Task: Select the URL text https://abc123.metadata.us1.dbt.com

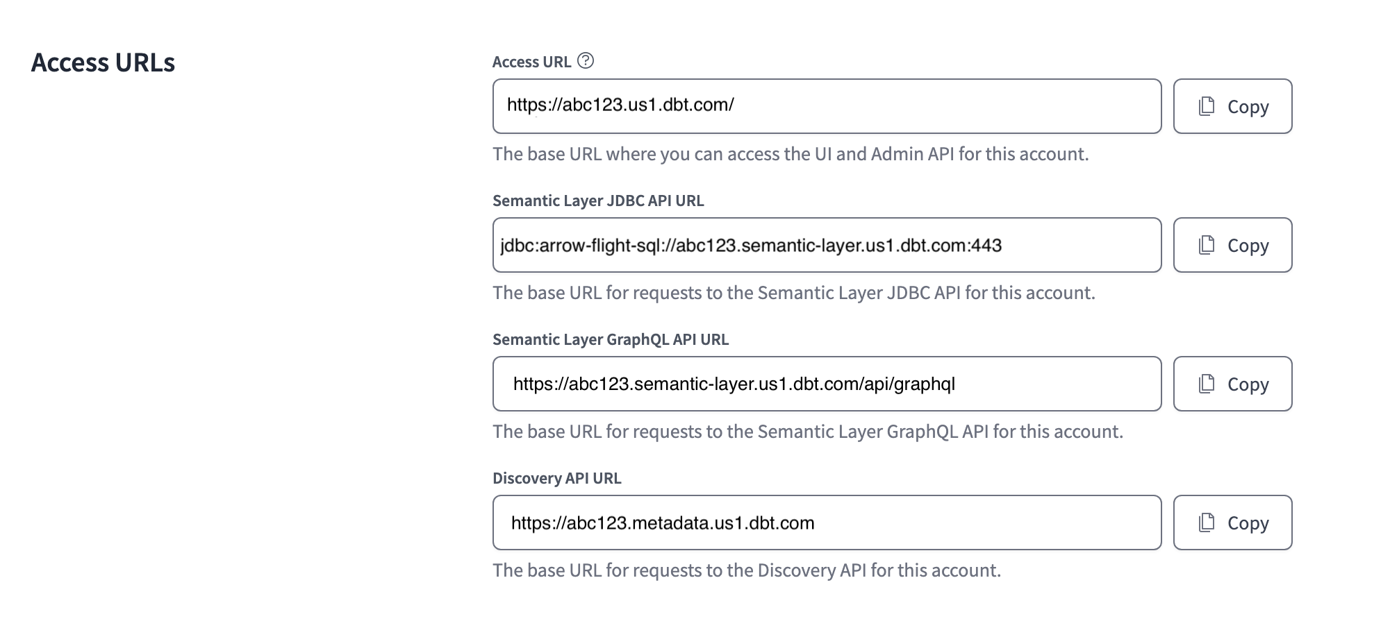Action: point(663,523)
